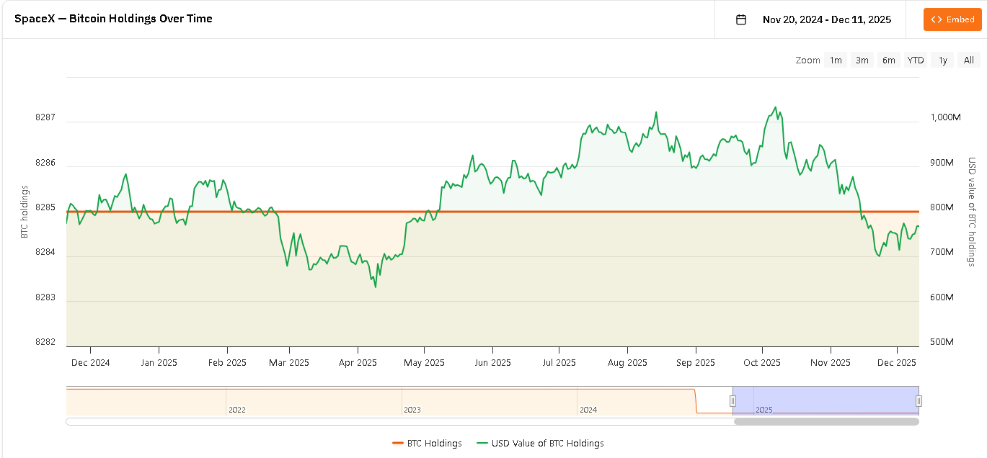Show All time zoom range
Viewport: 987px width, 458px height.
969,60
